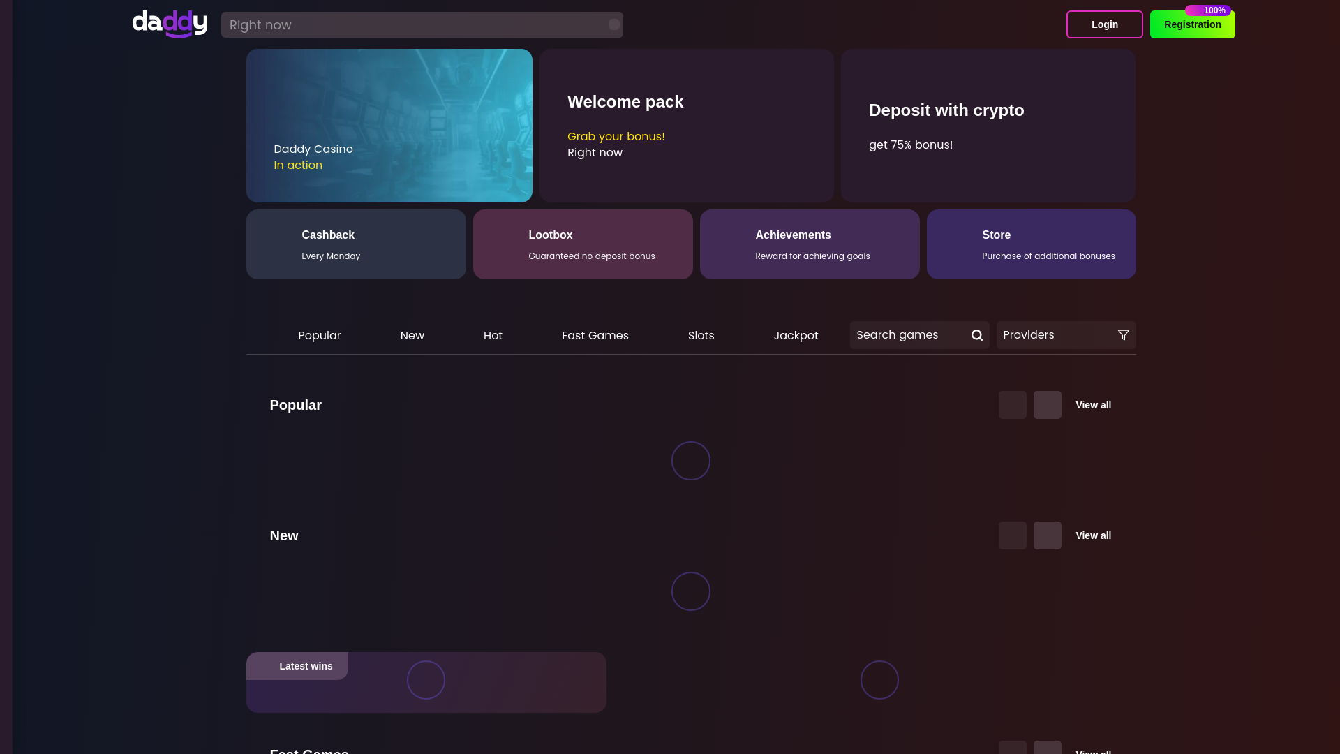Click the Popular section heading
The height and width of the screenshot is (754, 1340).
[x=296, y=405]
